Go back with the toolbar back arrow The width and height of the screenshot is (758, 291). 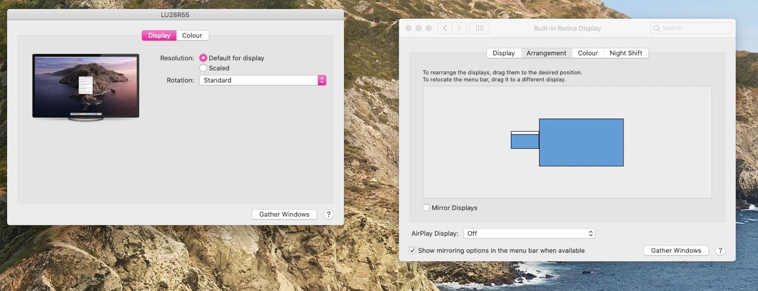point(445,28)
